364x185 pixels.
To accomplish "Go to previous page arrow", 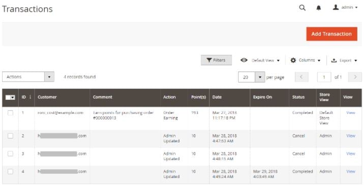I will pos(301,77).
